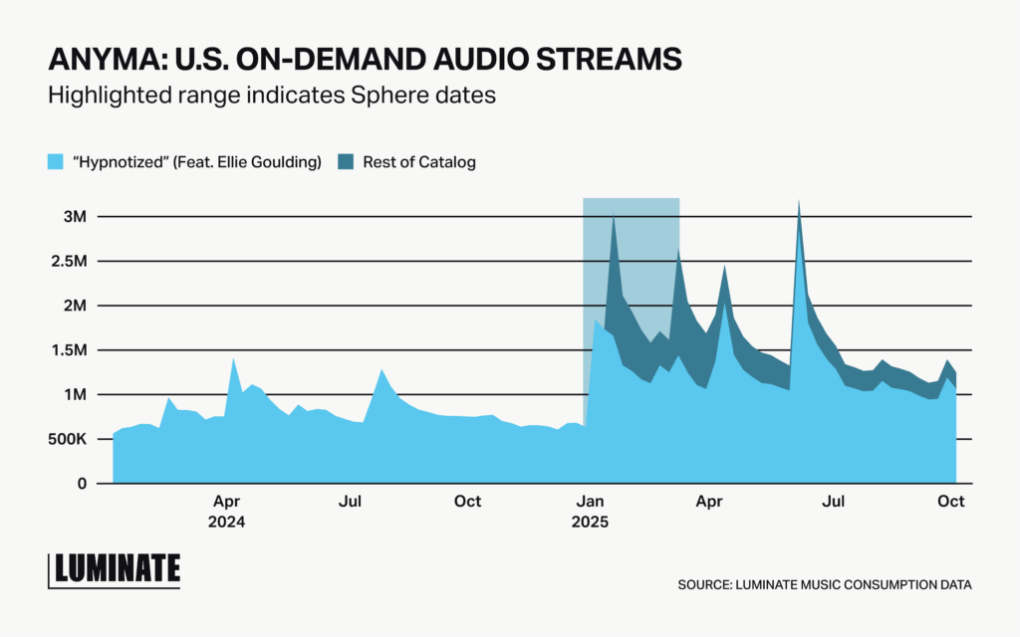This screenshot has height=637, width=1020.
Task: Click the 1.5M y-axis label
Action: click(x=71, y=350)
